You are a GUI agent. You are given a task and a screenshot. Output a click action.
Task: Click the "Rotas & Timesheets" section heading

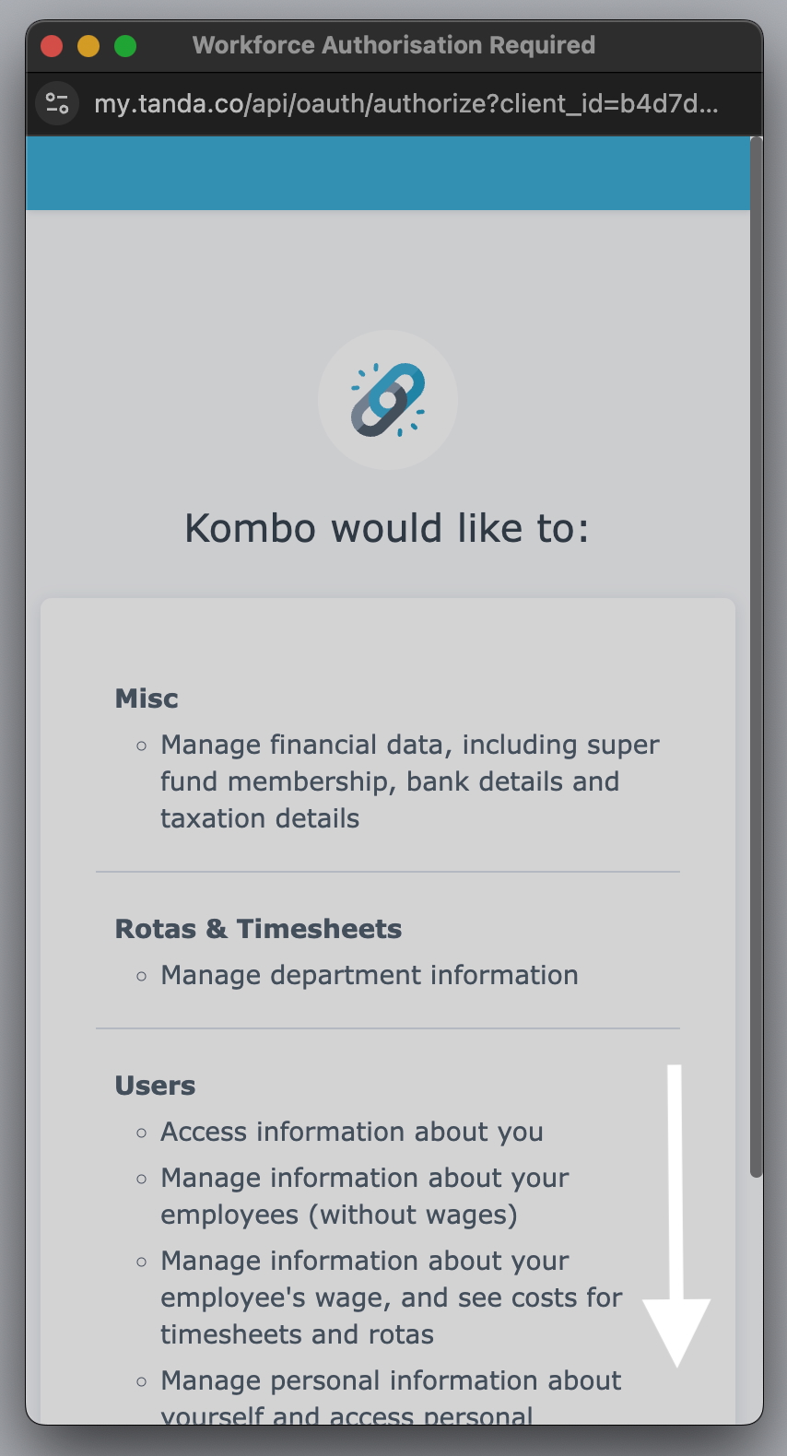click(x=258, y=929)
